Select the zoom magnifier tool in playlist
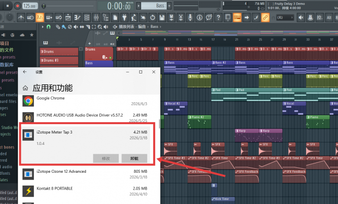 99,27
